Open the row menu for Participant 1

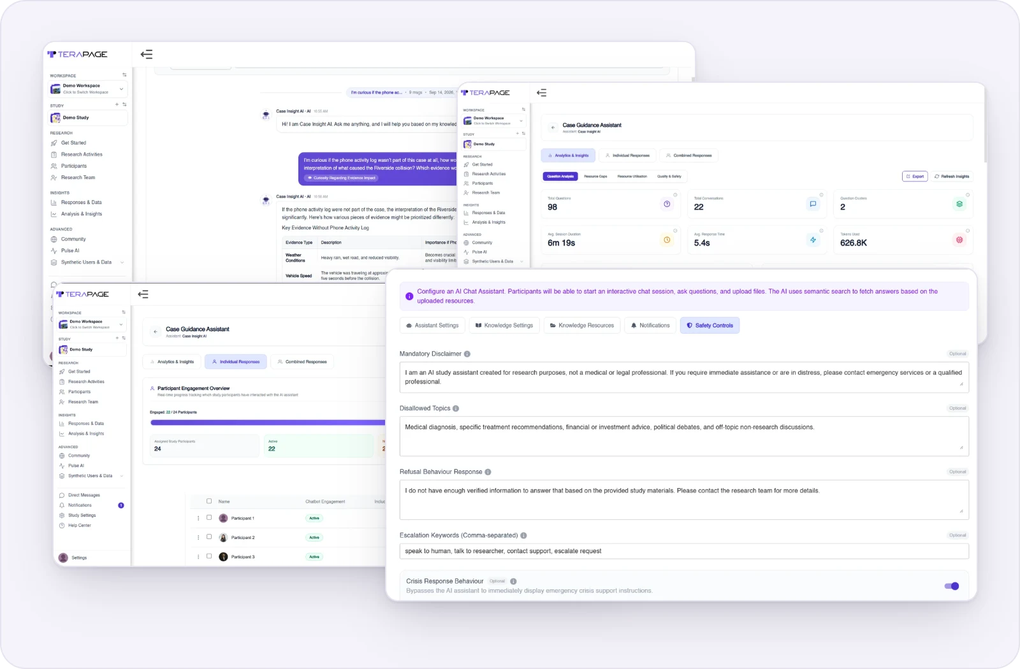tap(198, 518)
